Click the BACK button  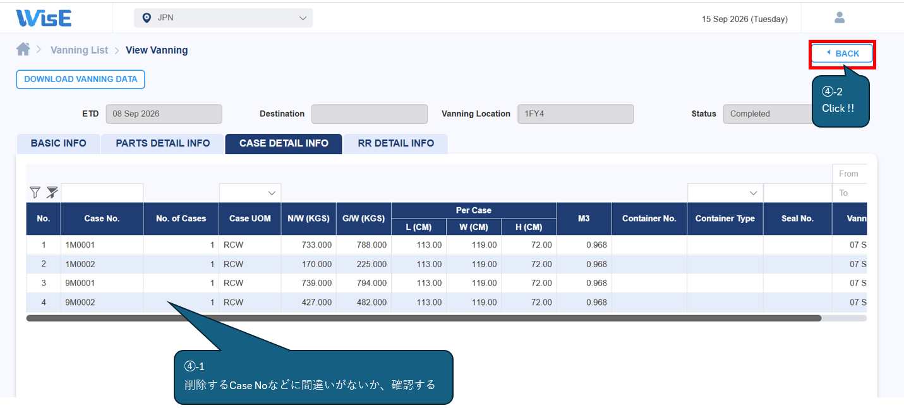[x=842, y=54]
